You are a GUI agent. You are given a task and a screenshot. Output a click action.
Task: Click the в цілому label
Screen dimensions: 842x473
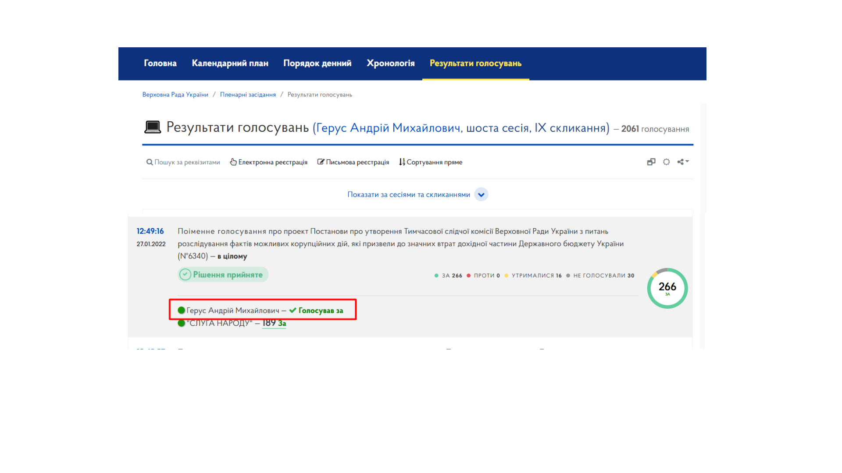coord(232,256)
